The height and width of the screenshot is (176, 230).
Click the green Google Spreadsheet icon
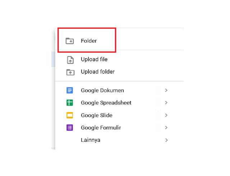(x=70, y=103)
